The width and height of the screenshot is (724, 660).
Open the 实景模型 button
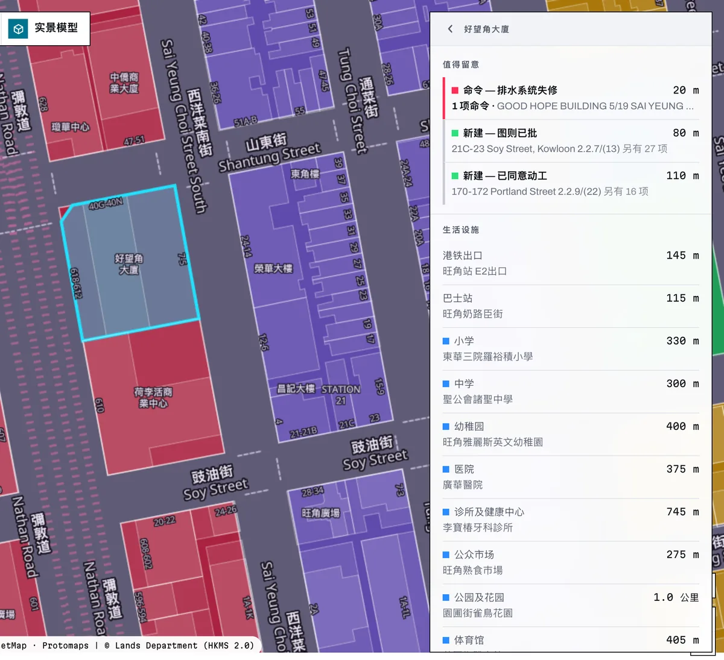point(45,28)
